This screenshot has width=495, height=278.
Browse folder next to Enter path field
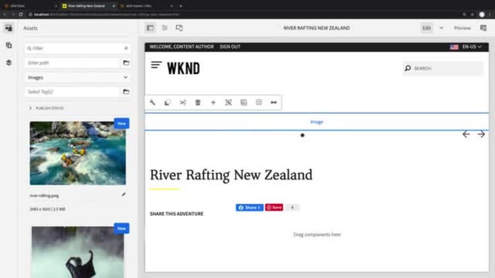click(126, 63)
